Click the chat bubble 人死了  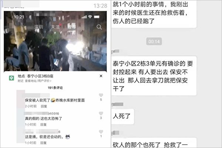pos(122,116)
